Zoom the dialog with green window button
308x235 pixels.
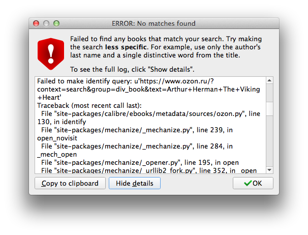pos(56,23)
